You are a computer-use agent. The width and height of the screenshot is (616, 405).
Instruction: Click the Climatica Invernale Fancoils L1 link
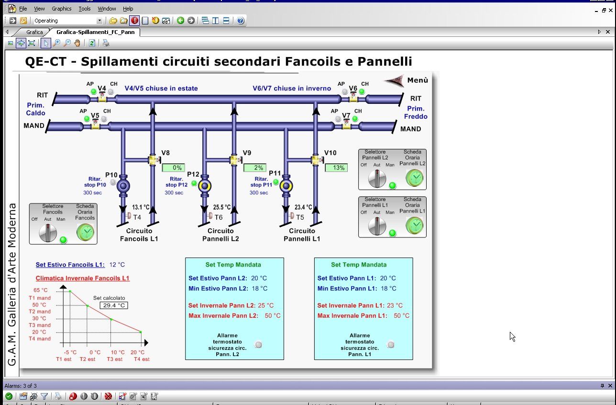click(82, 278)
